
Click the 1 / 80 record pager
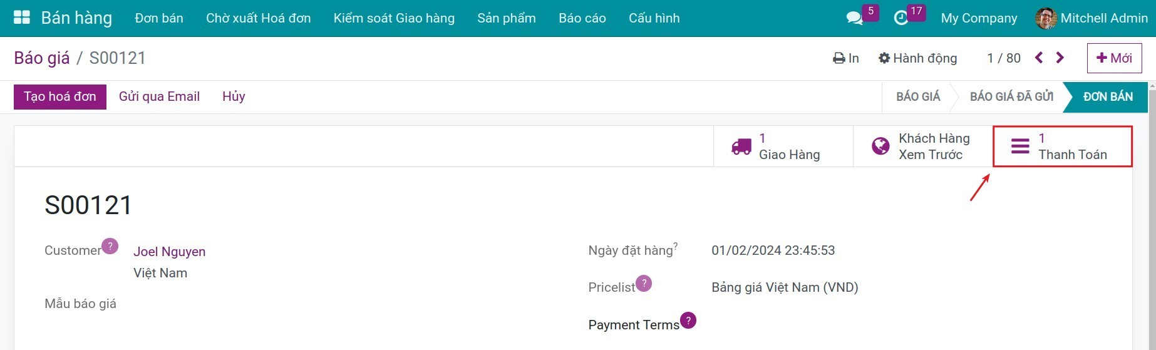click(1004, 58)
